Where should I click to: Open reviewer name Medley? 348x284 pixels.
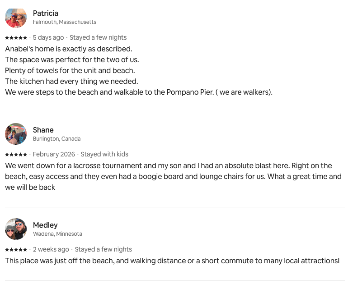point(45,225)
